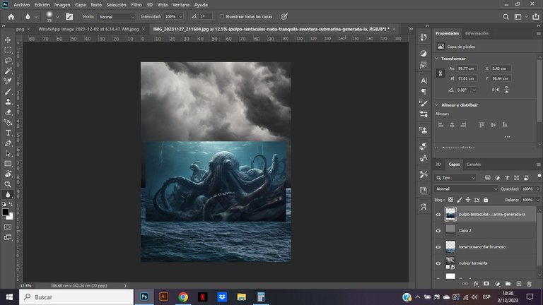This screenshot has height=305, width=543.
Task: Collapse the Transformar section
Action: pos(437,59)
